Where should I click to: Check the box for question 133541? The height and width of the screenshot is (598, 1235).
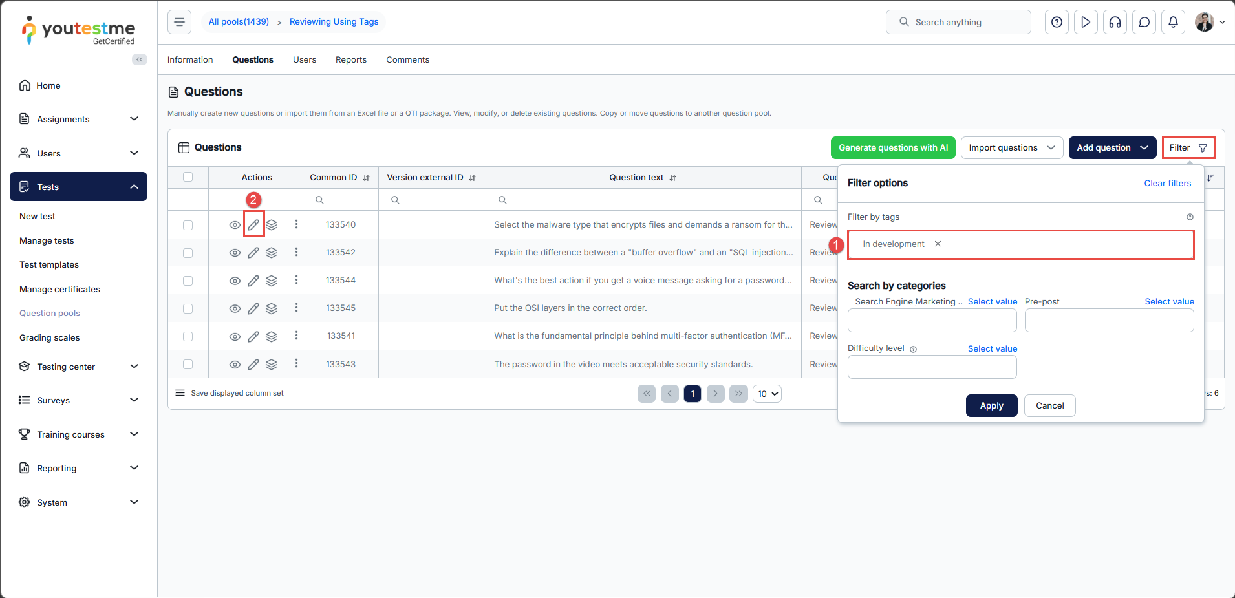[x=188, y=336]
